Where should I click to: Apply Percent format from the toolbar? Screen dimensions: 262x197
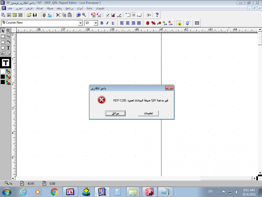tap(153, 23)
